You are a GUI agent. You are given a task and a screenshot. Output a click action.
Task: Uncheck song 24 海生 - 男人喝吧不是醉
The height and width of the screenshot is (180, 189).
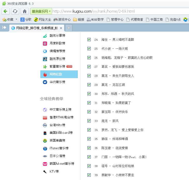(x=89, y=39)
